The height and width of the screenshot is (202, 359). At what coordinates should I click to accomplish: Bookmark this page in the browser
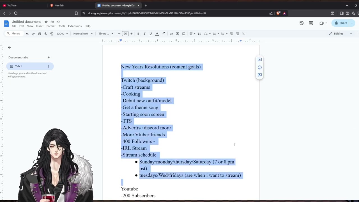point(76,13)
